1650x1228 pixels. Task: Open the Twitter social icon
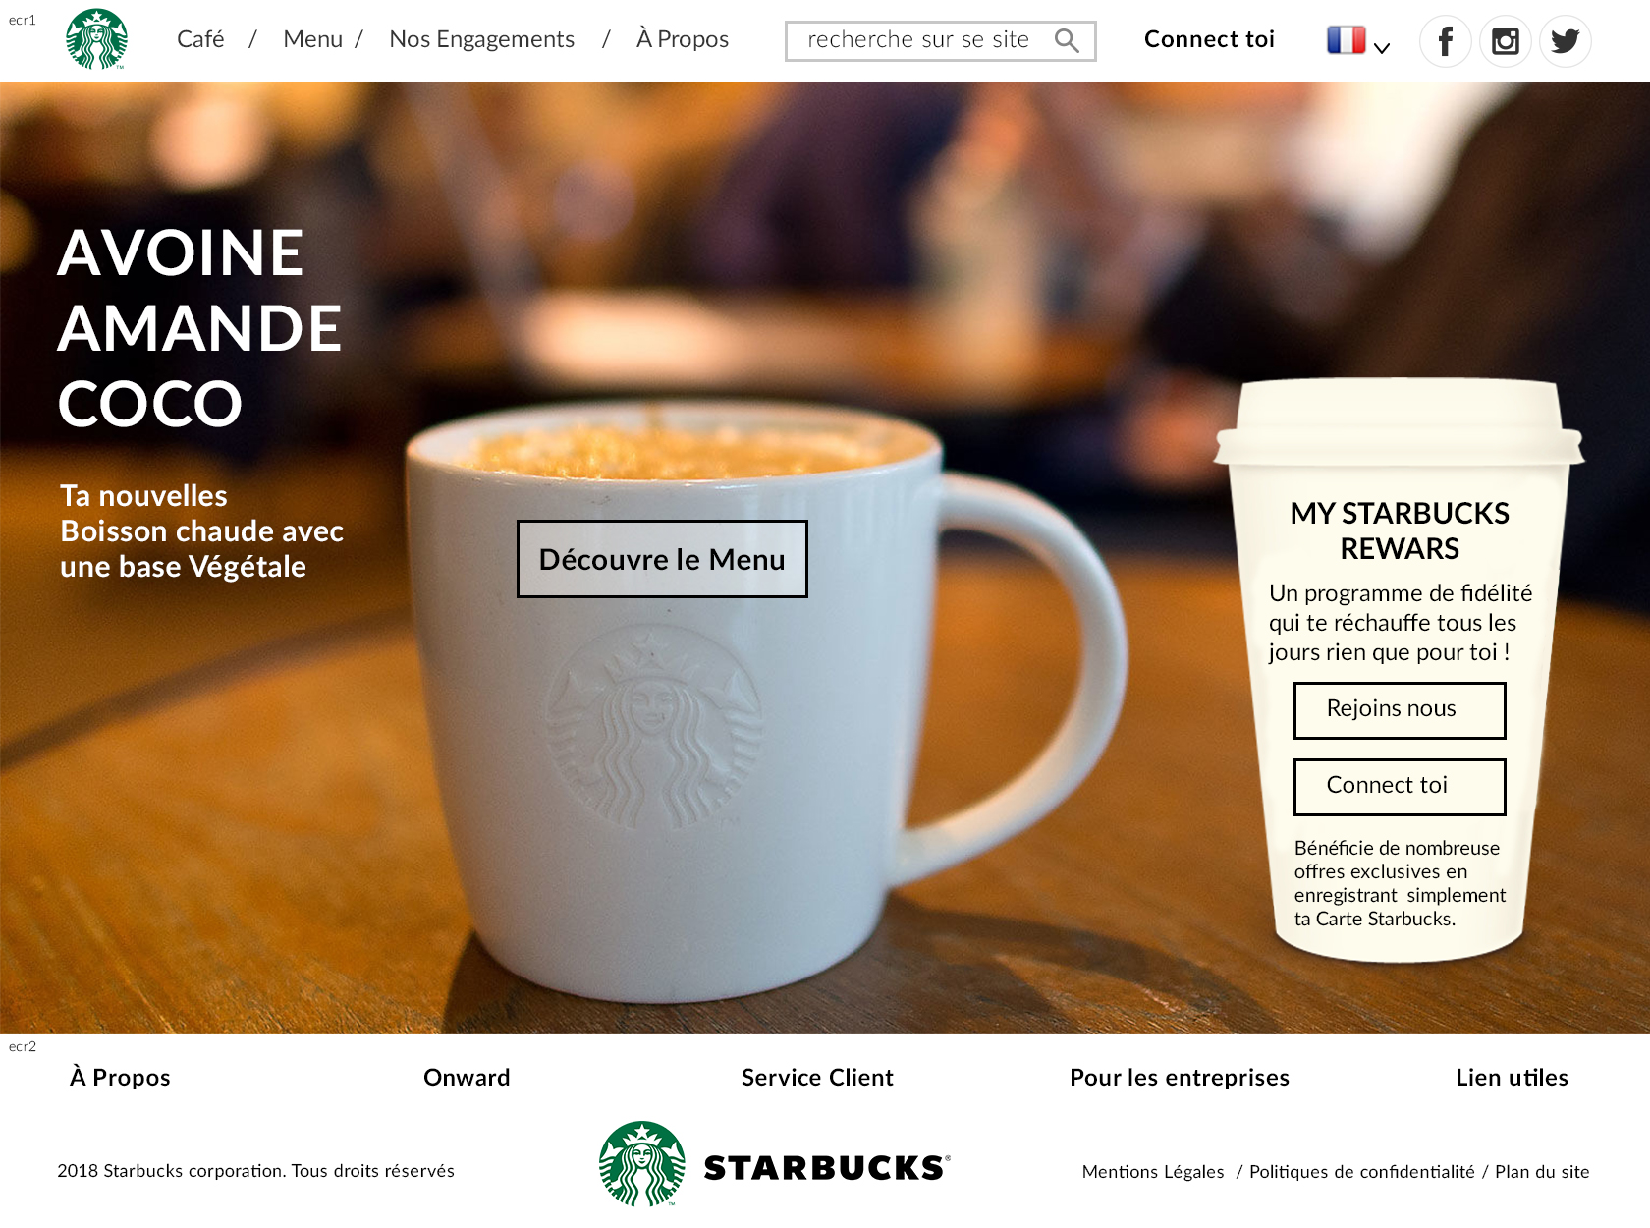pyautogui.click(x=1566, y=41)
